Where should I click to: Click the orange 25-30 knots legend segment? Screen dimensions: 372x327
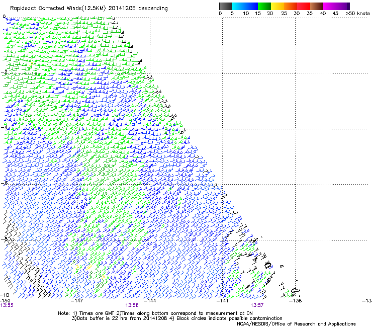point(291,6)
